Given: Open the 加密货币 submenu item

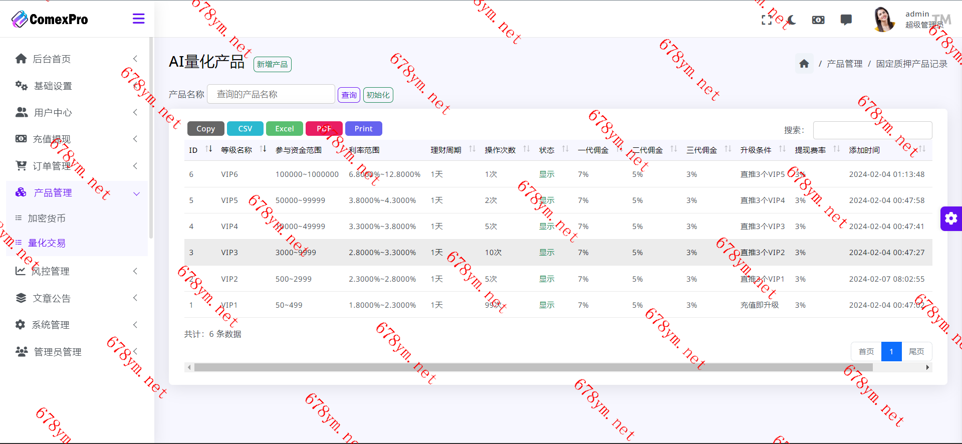Looking at the screenshot, I should pos(47,218).
